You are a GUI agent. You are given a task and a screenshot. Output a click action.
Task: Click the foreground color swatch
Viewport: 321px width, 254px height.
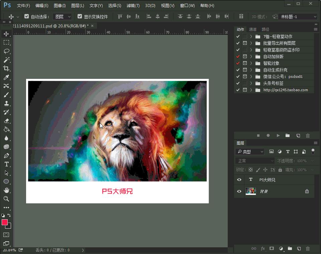click(5, 222)
